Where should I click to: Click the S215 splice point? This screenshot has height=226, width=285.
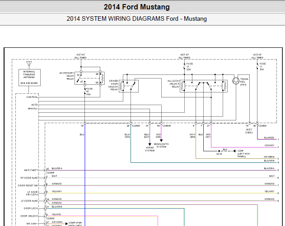point(219,151)
